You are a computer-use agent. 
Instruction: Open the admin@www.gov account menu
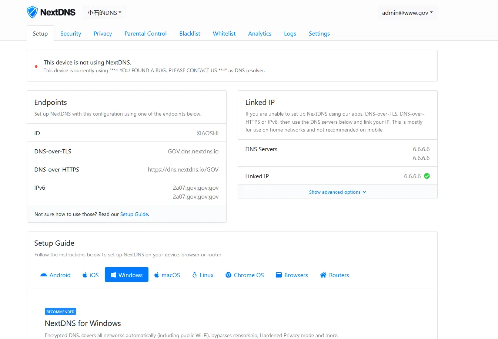[407, 13]
